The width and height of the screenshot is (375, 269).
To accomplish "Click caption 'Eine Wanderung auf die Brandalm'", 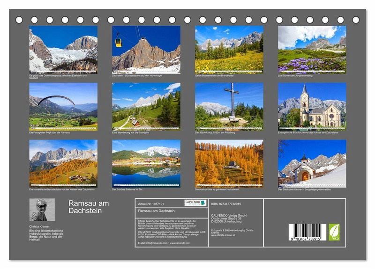I will (x=131, y=132).
